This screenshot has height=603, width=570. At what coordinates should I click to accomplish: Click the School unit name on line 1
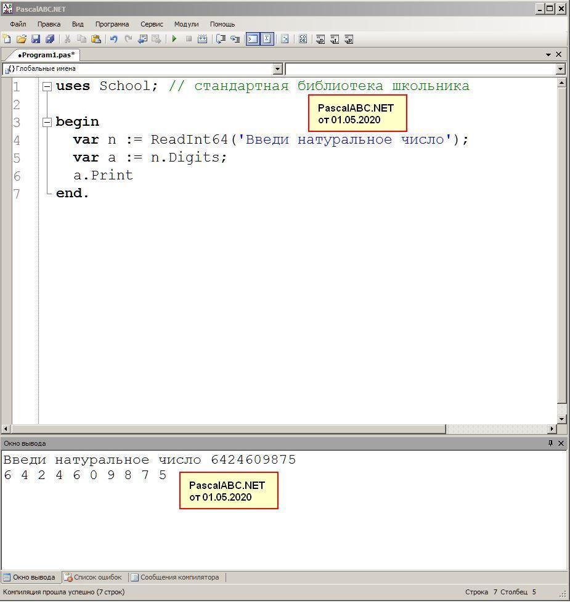(x=125, y=86)
